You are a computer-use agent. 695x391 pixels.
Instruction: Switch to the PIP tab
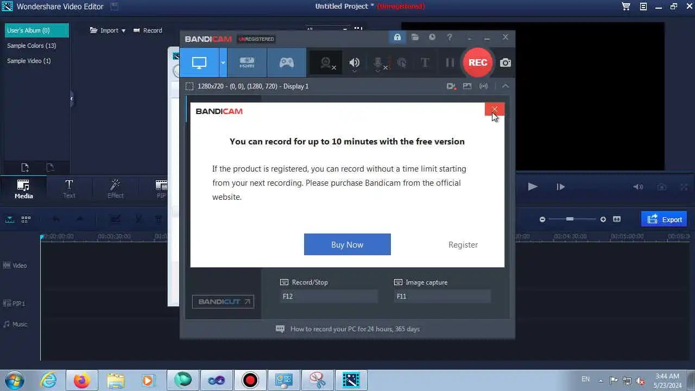(x=161, y=188)
